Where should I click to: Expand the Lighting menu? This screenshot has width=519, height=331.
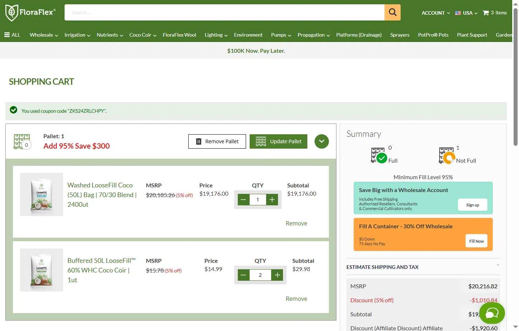(x=216, y=35)
